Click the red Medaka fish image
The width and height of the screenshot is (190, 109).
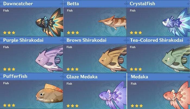(176, 95)
